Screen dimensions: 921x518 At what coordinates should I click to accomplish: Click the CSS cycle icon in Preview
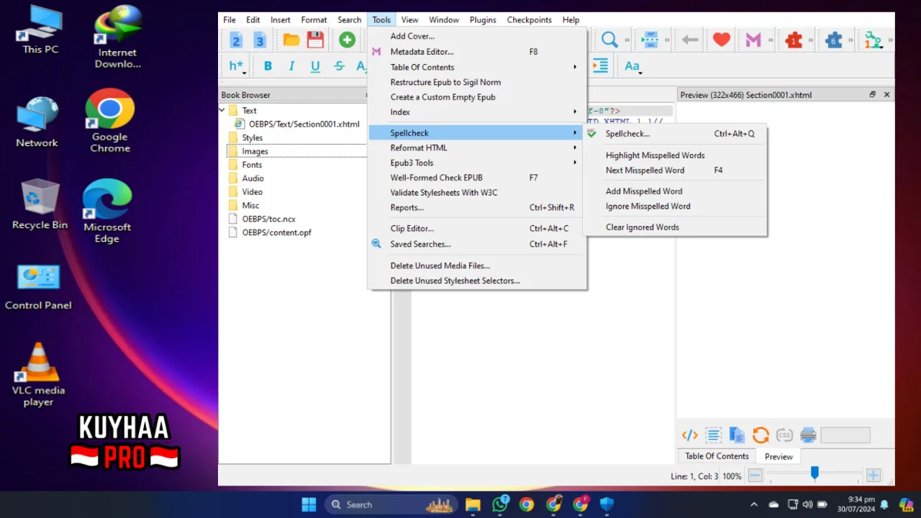coord(784,435)
